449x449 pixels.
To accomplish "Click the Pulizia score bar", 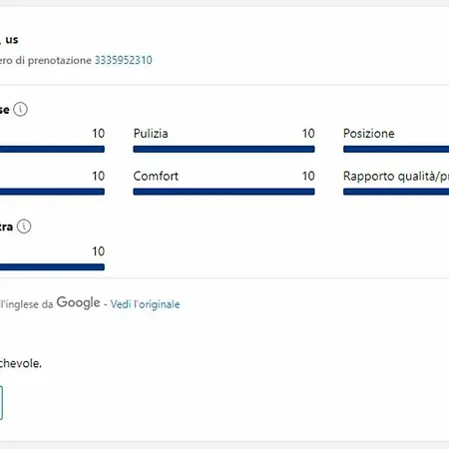I will pyautogui.click(x=224, y=149).
